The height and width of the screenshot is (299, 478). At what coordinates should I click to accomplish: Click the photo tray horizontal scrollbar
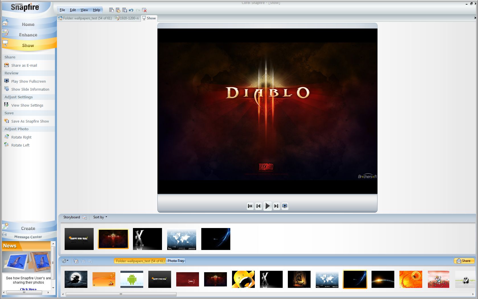121,294
